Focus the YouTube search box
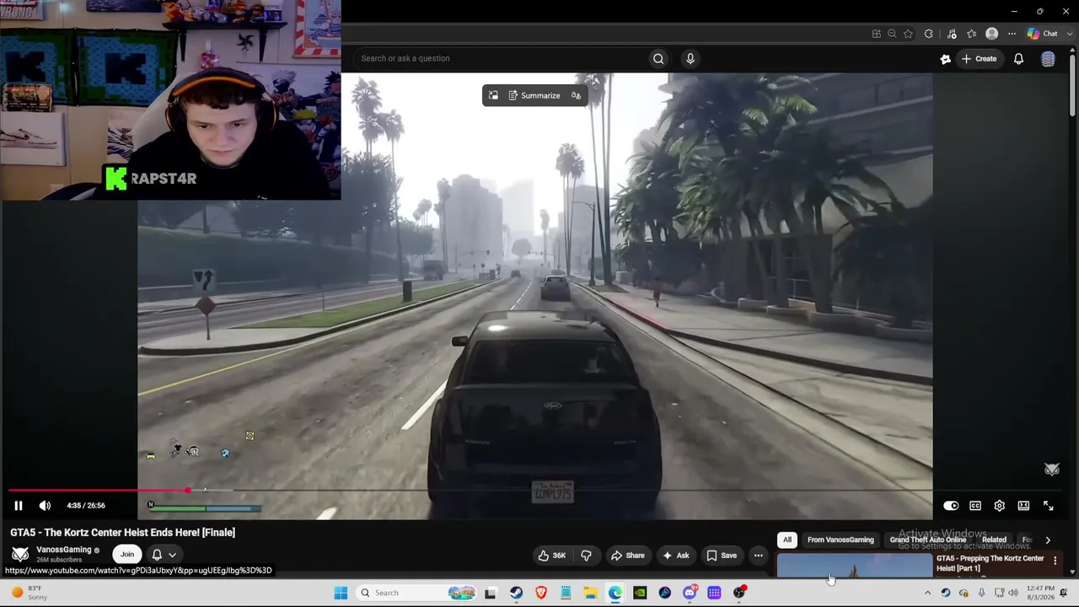The height and width of the screenshot is (607, 1079). point(501,58)
